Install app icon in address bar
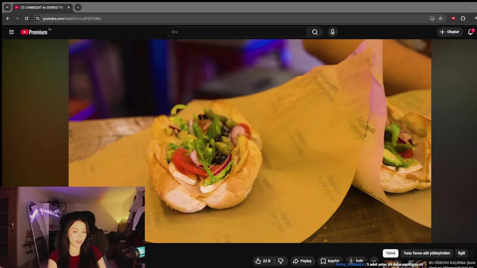 [432, 18]
